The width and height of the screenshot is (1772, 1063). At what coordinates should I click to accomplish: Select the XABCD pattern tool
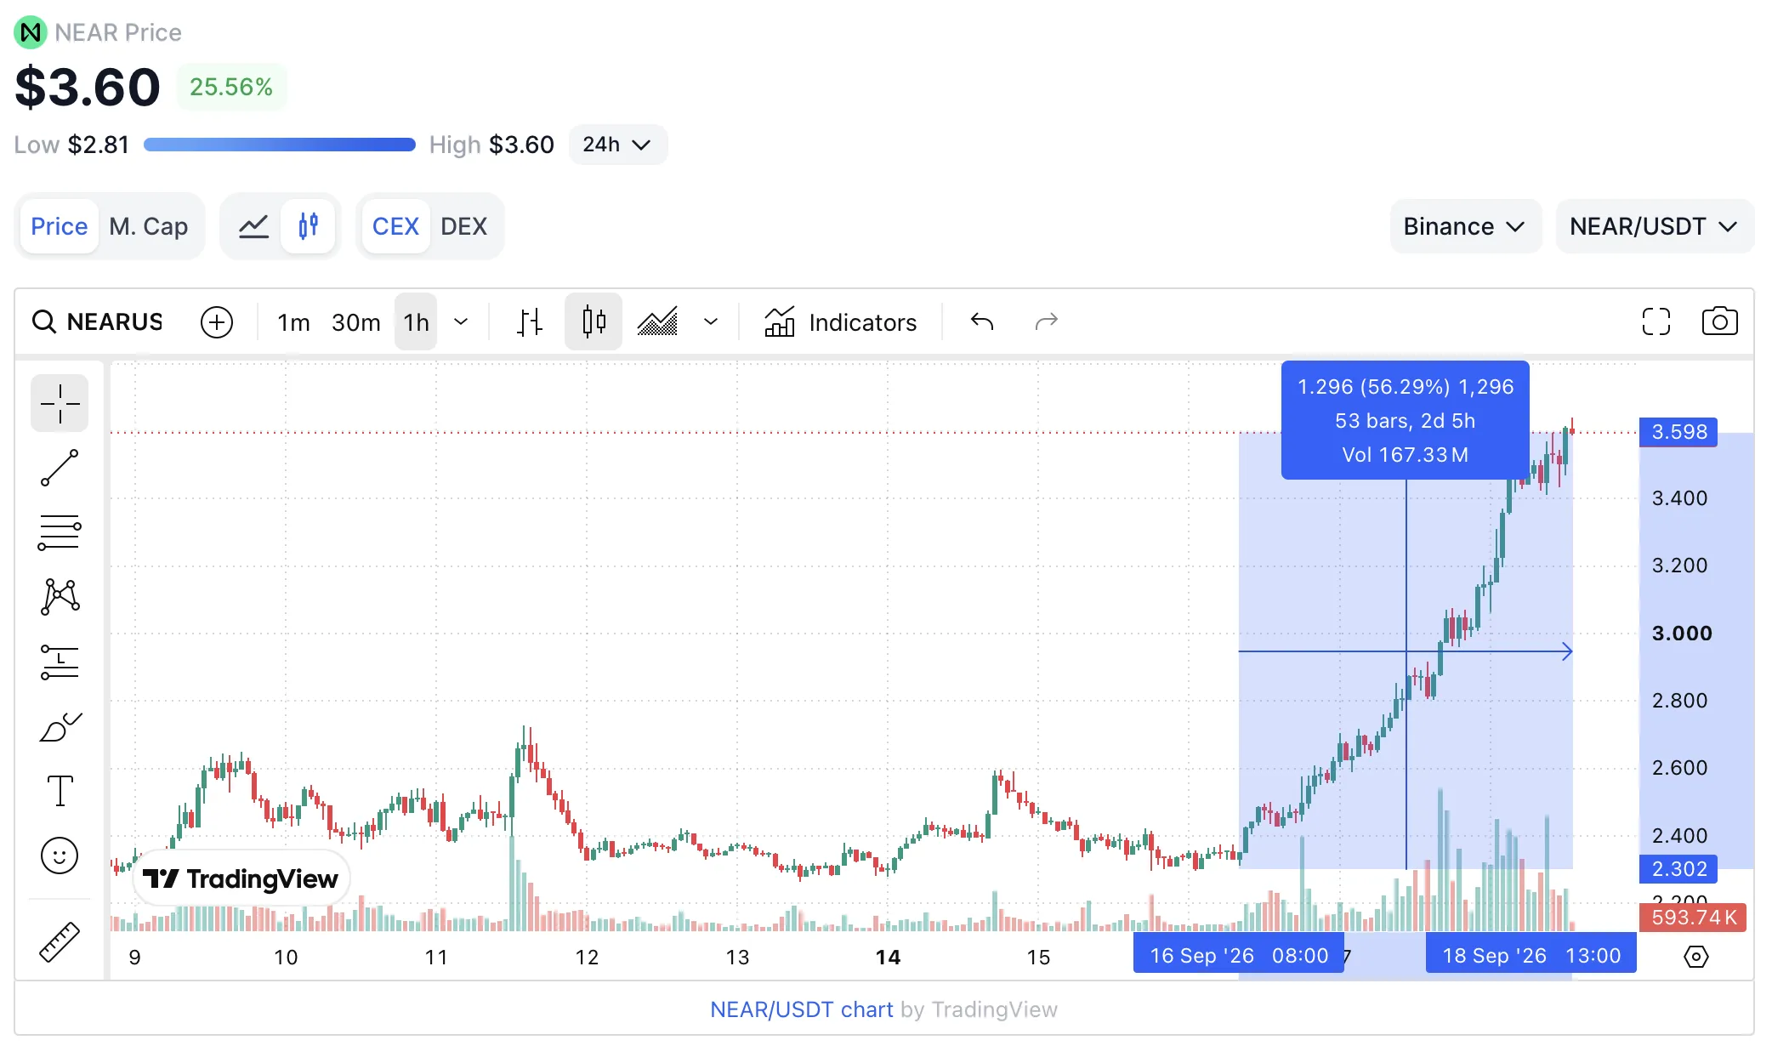(60, 597)
